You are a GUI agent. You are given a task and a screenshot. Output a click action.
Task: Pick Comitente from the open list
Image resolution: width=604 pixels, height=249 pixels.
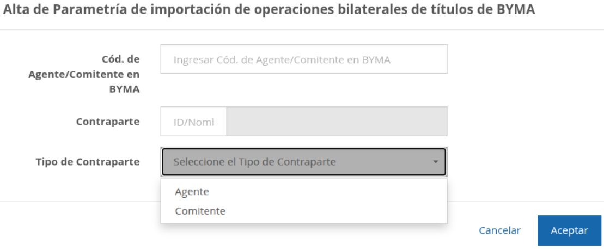(200, 211)
